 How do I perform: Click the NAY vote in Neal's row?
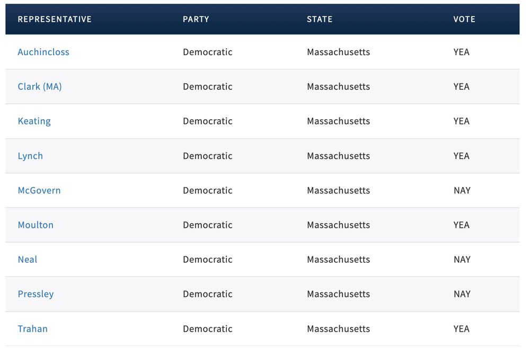462,260
